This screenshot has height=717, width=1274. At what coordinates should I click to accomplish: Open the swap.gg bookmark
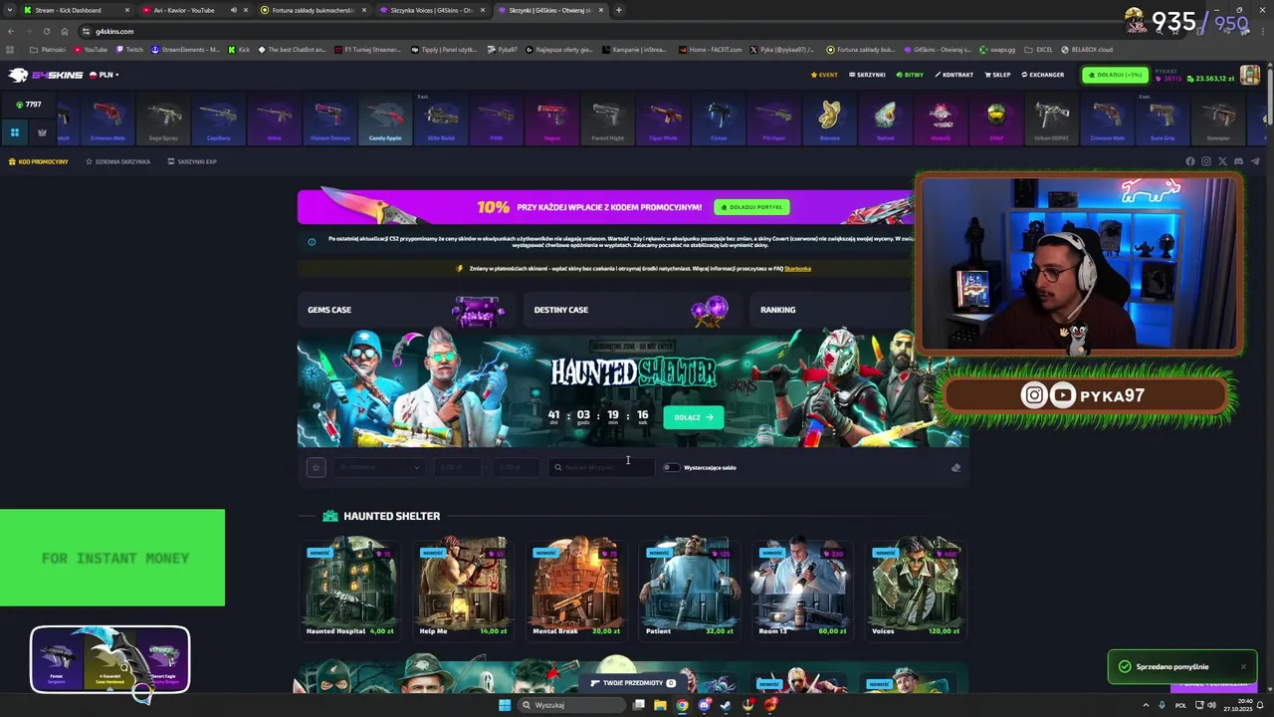[x=996, y=49]
